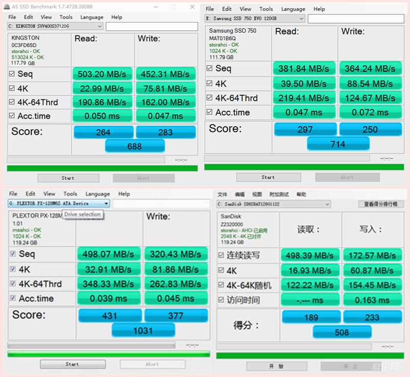Toggle 连续读写 checkbox in SanDisk window
Viewport: 410px width, 377px height.
tap(221, 255)
